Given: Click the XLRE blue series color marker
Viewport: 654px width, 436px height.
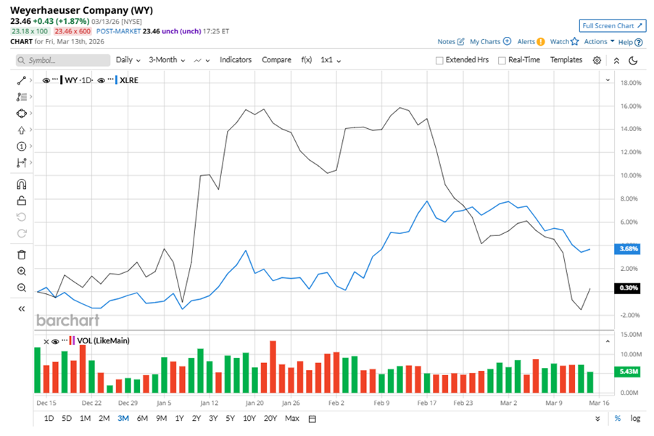Looking at the screenshot, I should (x=116, y=80).
